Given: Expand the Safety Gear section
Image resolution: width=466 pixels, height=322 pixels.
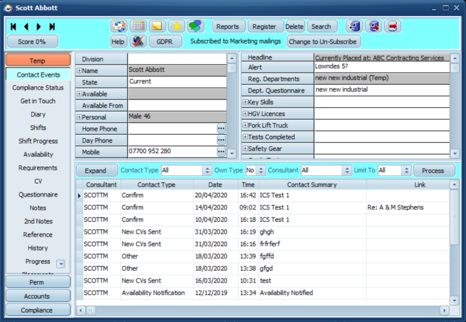Looking at the screenshot, I should 245,148.
